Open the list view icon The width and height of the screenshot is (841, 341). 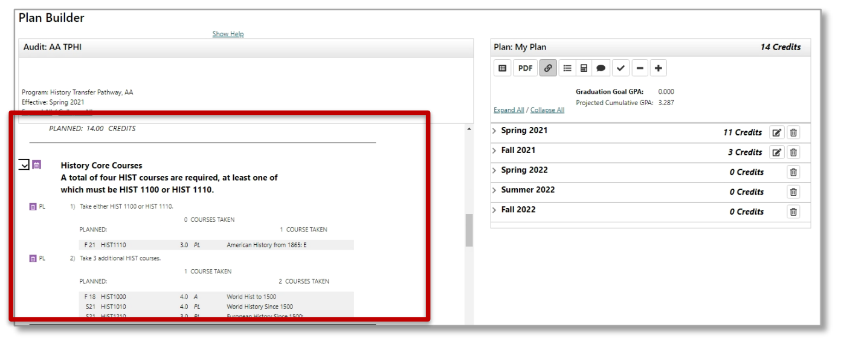pyautogui.click(x=567, y=68)
